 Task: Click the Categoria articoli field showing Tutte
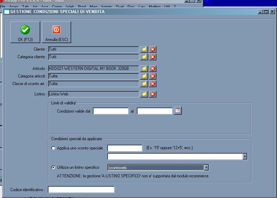pos(93,76)
